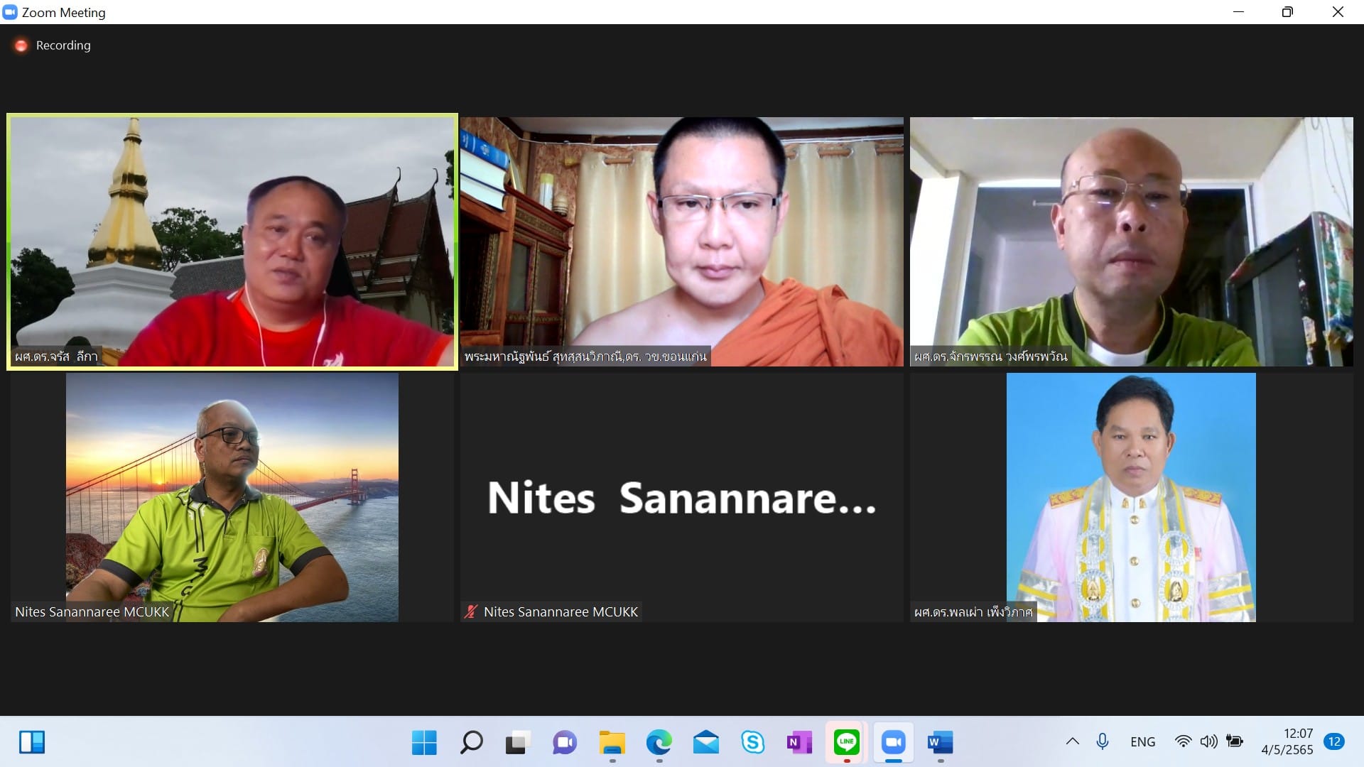Click the microphone icon in system tray
This screenshot has height=767, width=1364.
(1103, 741)
